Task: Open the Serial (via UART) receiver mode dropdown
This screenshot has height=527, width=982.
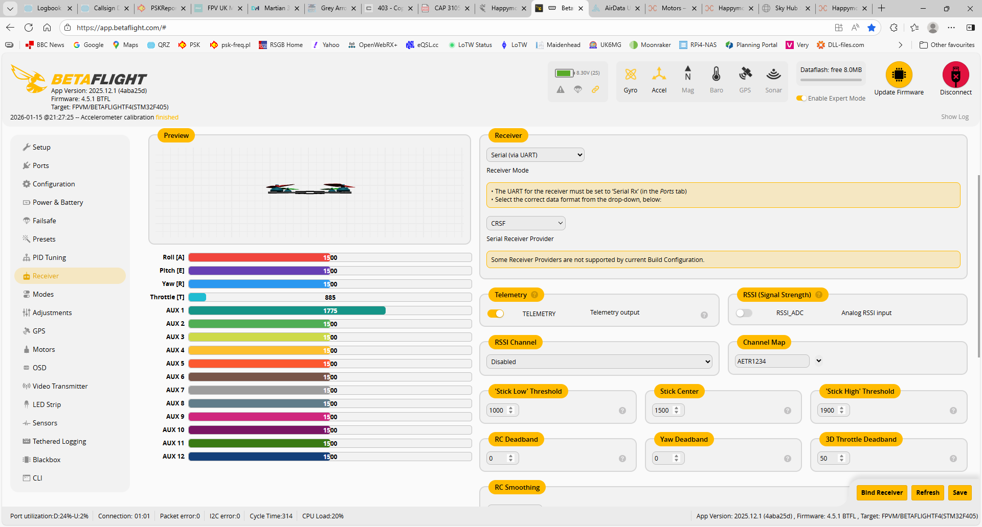Action: coord(535,155)
